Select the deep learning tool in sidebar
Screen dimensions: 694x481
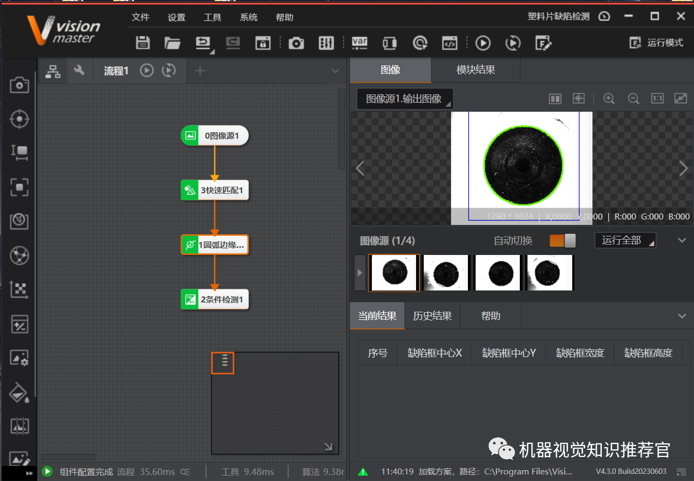(20, 221)
